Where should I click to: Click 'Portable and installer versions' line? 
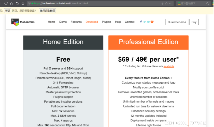63,102
